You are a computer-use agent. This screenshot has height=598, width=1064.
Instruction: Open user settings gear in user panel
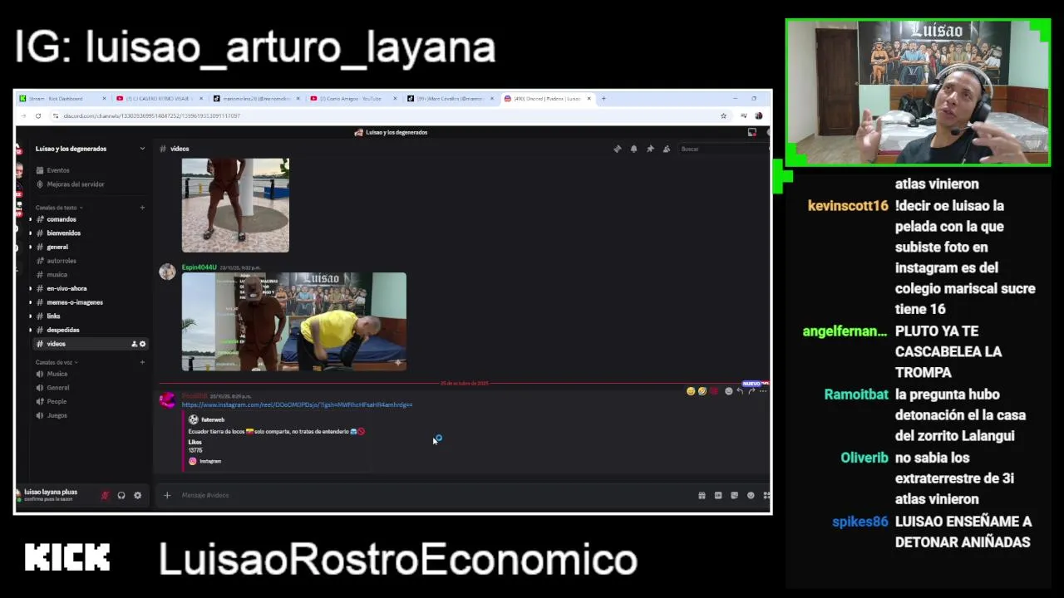tap(138, 495)
